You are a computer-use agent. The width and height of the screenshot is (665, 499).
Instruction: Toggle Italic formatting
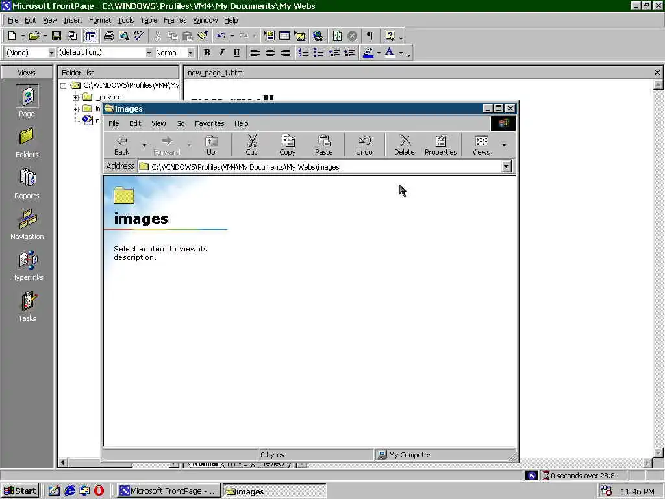(221, 53)
